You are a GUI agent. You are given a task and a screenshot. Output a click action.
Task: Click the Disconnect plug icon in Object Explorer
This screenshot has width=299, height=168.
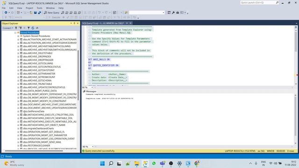coord(20,28)
